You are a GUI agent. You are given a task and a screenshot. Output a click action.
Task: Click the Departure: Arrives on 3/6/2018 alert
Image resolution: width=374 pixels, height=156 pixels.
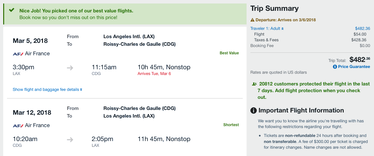tap(285, 20)
